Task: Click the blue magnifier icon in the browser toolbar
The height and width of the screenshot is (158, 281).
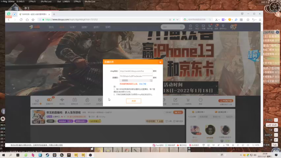Action: 236,20
